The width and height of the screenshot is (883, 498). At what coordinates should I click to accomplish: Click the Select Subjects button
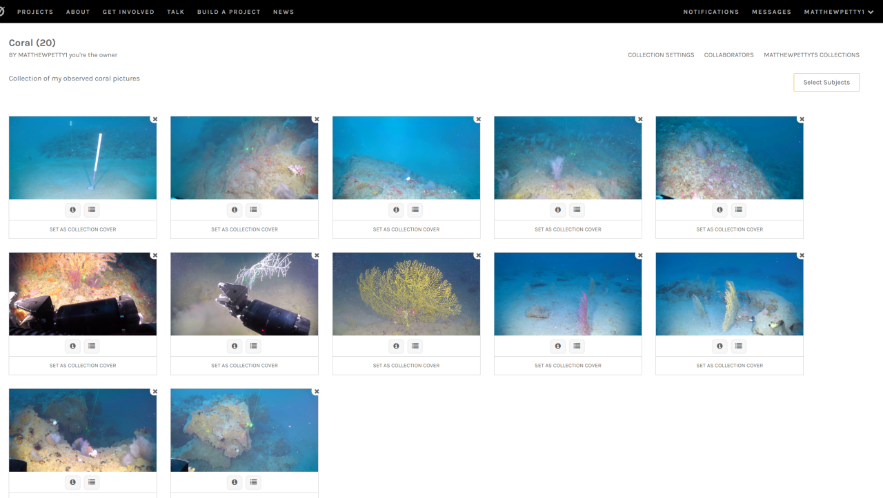[x=826, y=82]
